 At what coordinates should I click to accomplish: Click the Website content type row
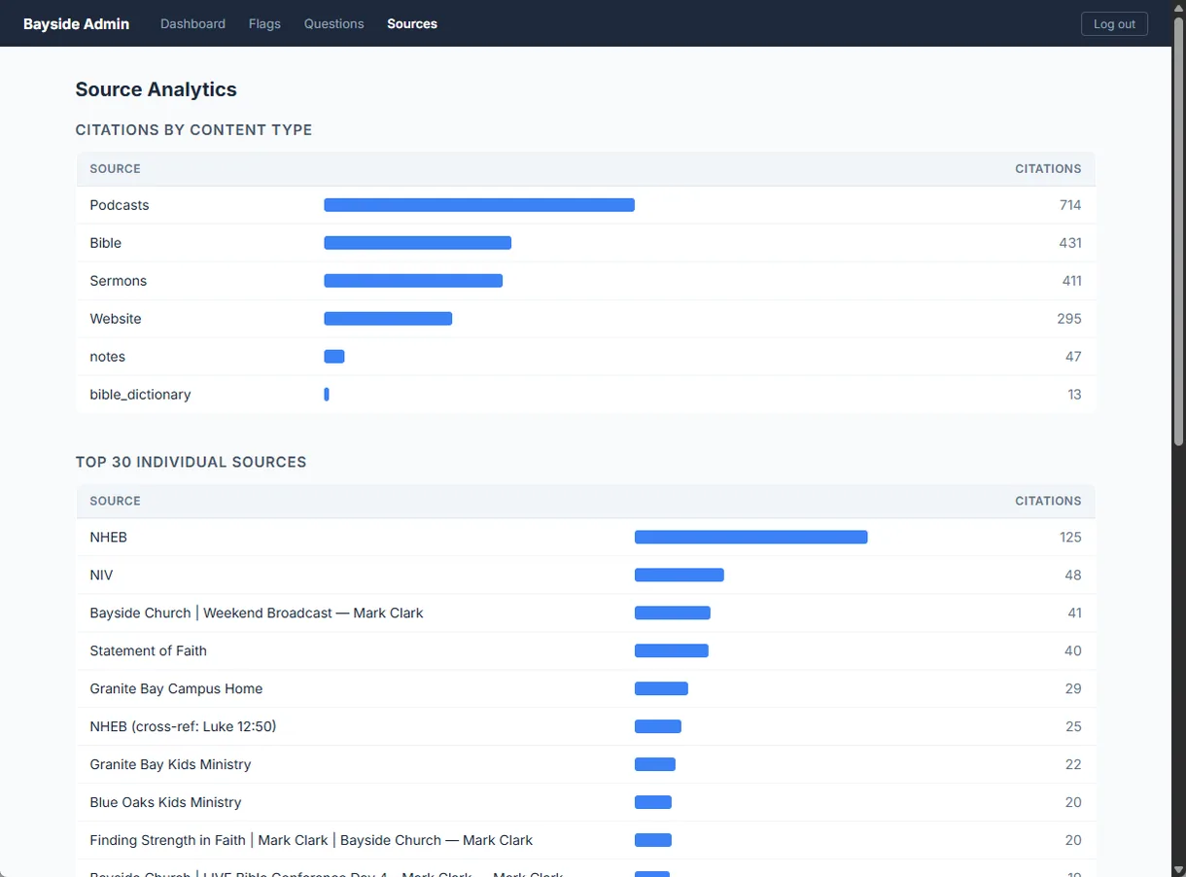[585, 319]
